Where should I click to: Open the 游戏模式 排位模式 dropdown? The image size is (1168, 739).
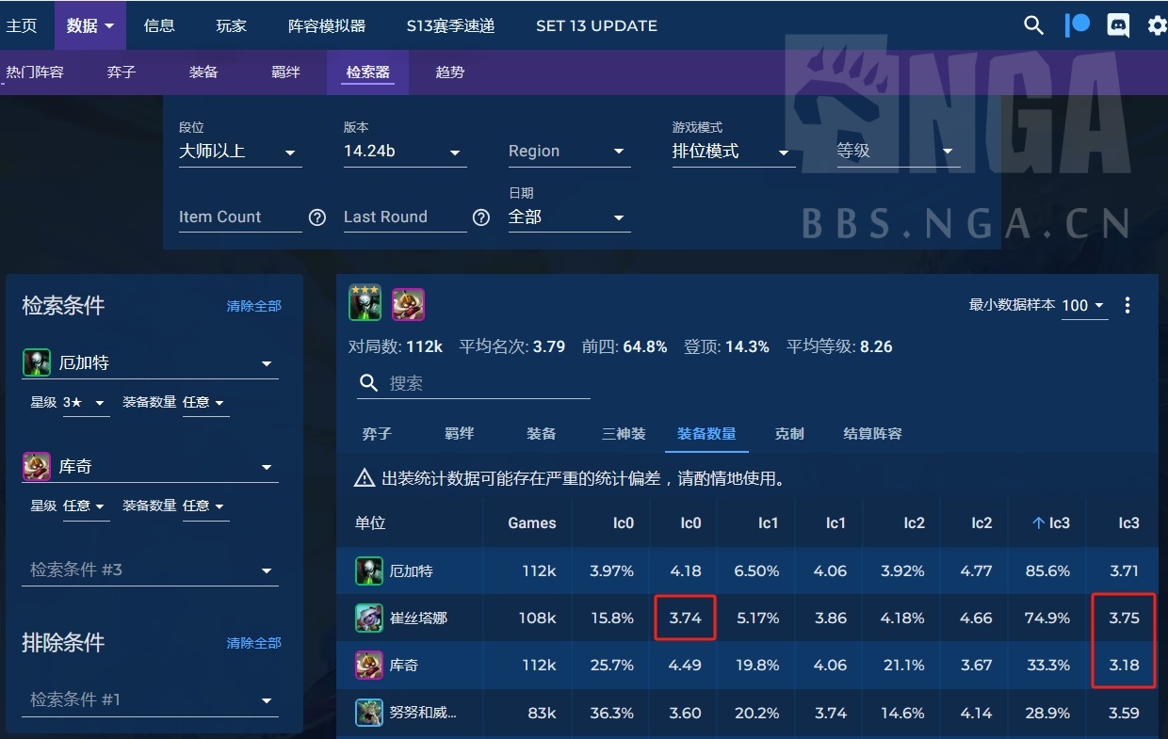tap(734, 152)
